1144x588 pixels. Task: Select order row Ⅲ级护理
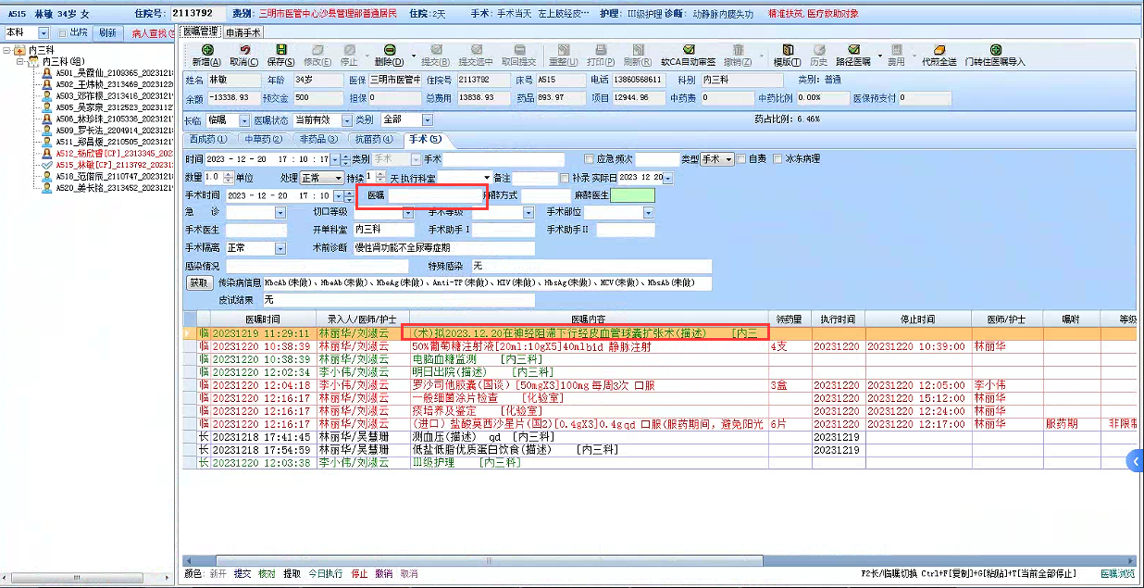coord(661,461)
